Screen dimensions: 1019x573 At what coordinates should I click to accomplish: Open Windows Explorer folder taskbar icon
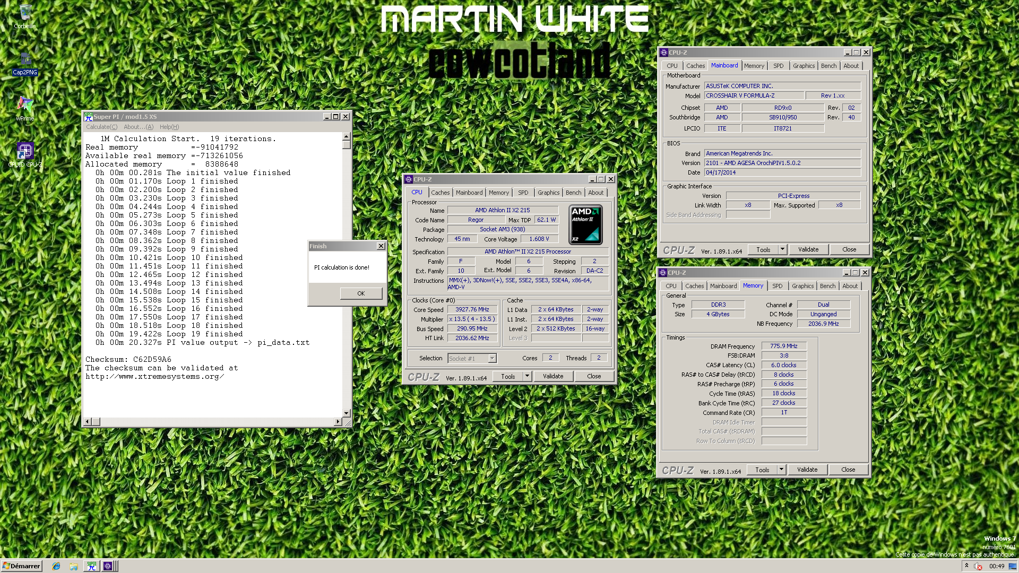74,566
